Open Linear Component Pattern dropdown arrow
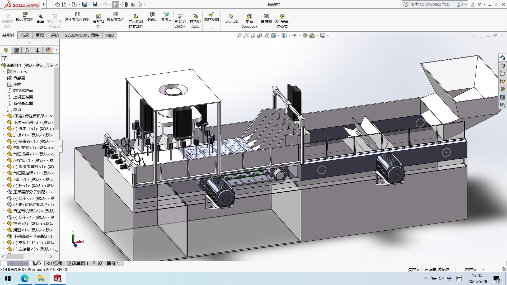Image resolution: width=507 pixels, height=285 pixels. click(x=77, y=28)
